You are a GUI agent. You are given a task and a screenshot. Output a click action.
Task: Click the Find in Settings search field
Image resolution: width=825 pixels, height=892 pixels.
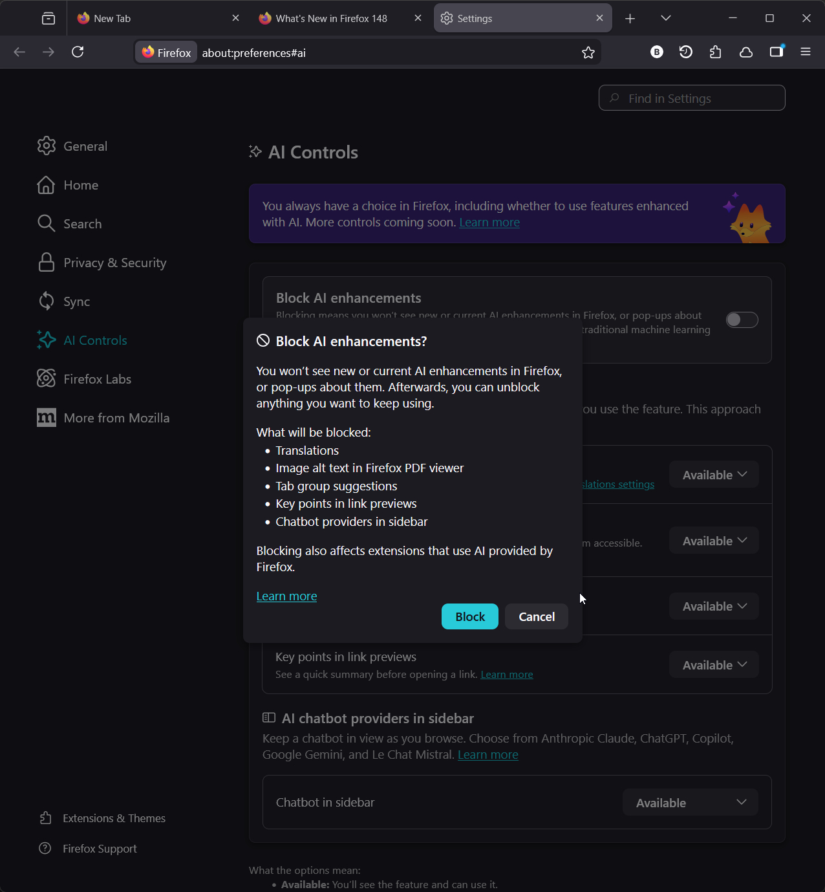coord(692,98)
